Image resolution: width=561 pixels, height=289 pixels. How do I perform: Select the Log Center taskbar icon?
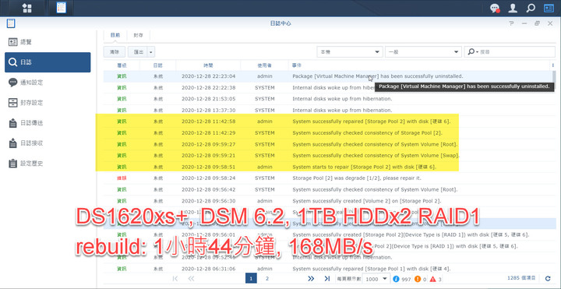click(62, 8)
